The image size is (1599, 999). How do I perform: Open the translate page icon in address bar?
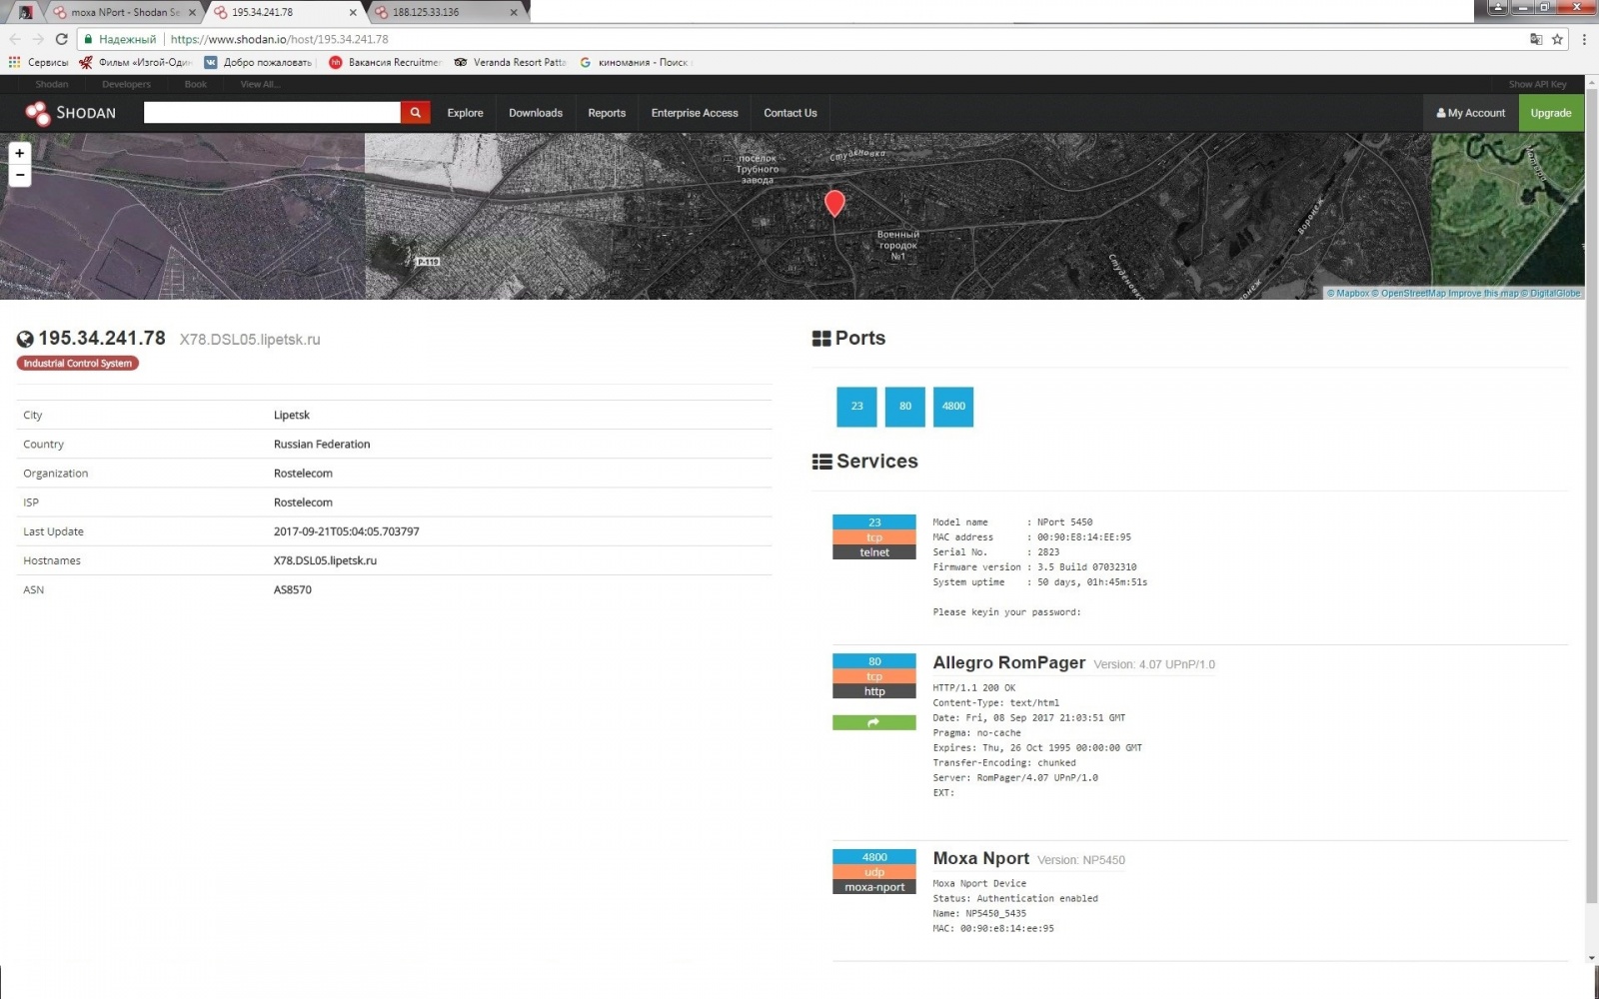click(1536, 39)
